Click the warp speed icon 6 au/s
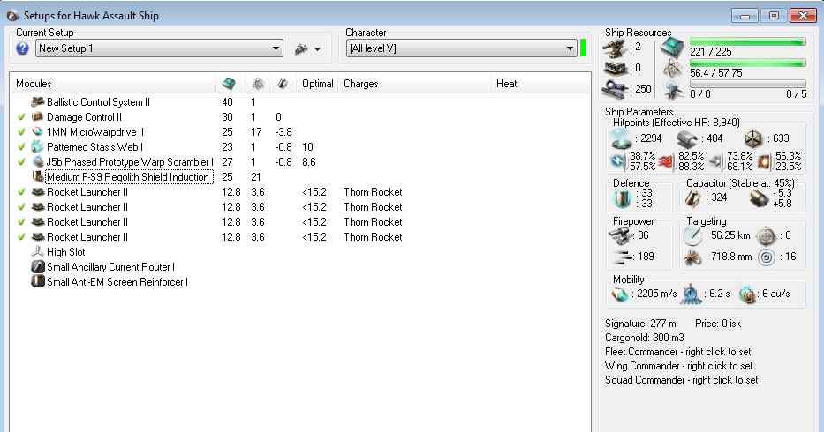Viewport: 824px width, 432px height. [x=747, y=294]
